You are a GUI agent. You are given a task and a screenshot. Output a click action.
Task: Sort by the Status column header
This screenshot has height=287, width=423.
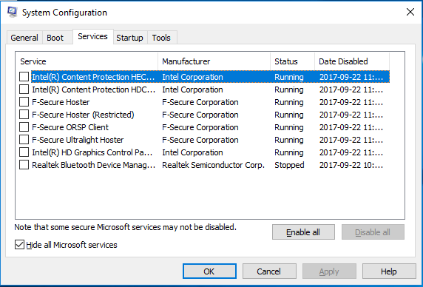click(x=292, y=61)
